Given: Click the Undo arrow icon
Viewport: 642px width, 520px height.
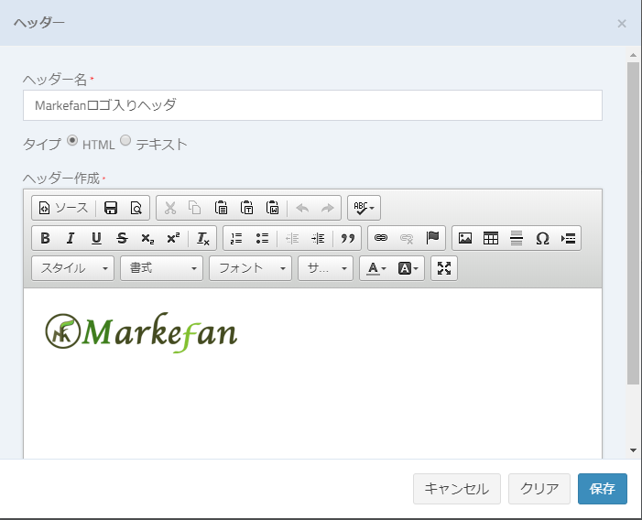Looking at the screenshot, I should 302,208.
